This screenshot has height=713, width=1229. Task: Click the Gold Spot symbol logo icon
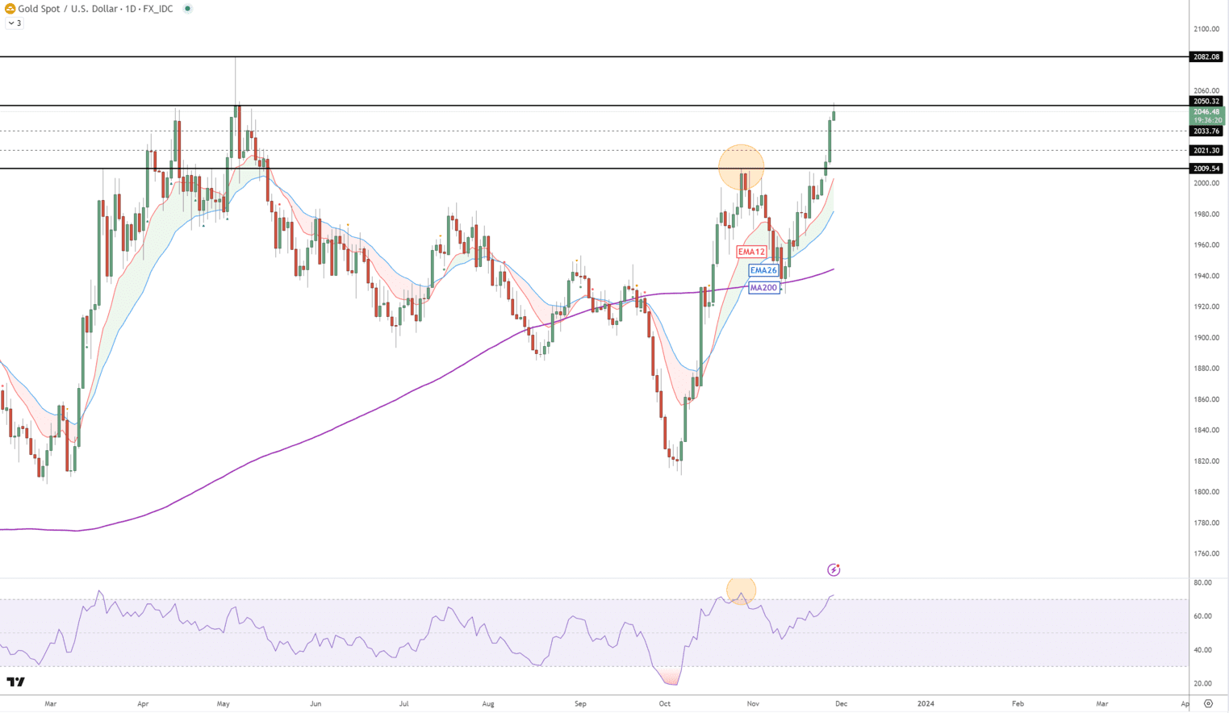tap(10, 9)
